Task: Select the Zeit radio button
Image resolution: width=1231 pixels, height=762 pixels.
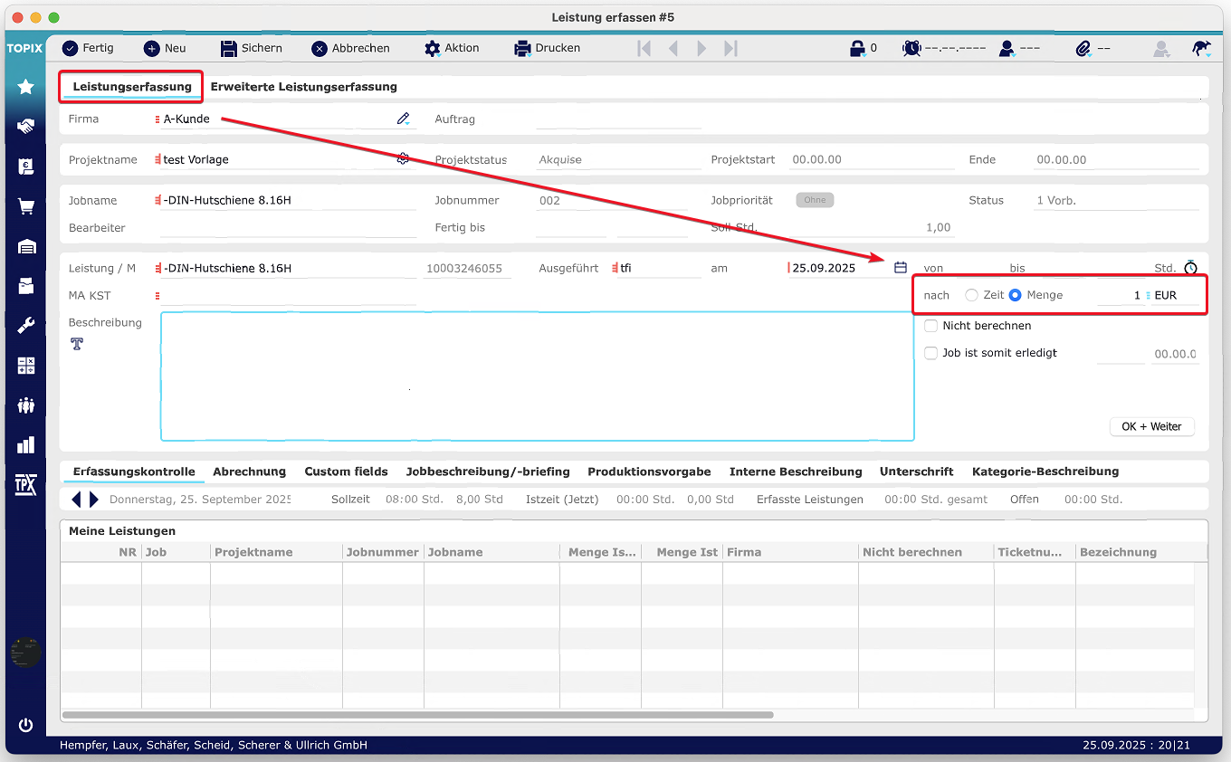Action: [x=971, y=295]
